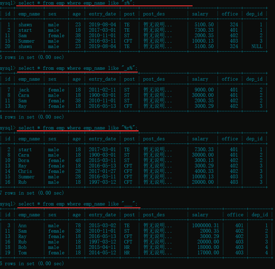Click entry date 2014-05-12
275x269 pixels.
[103, 253]
